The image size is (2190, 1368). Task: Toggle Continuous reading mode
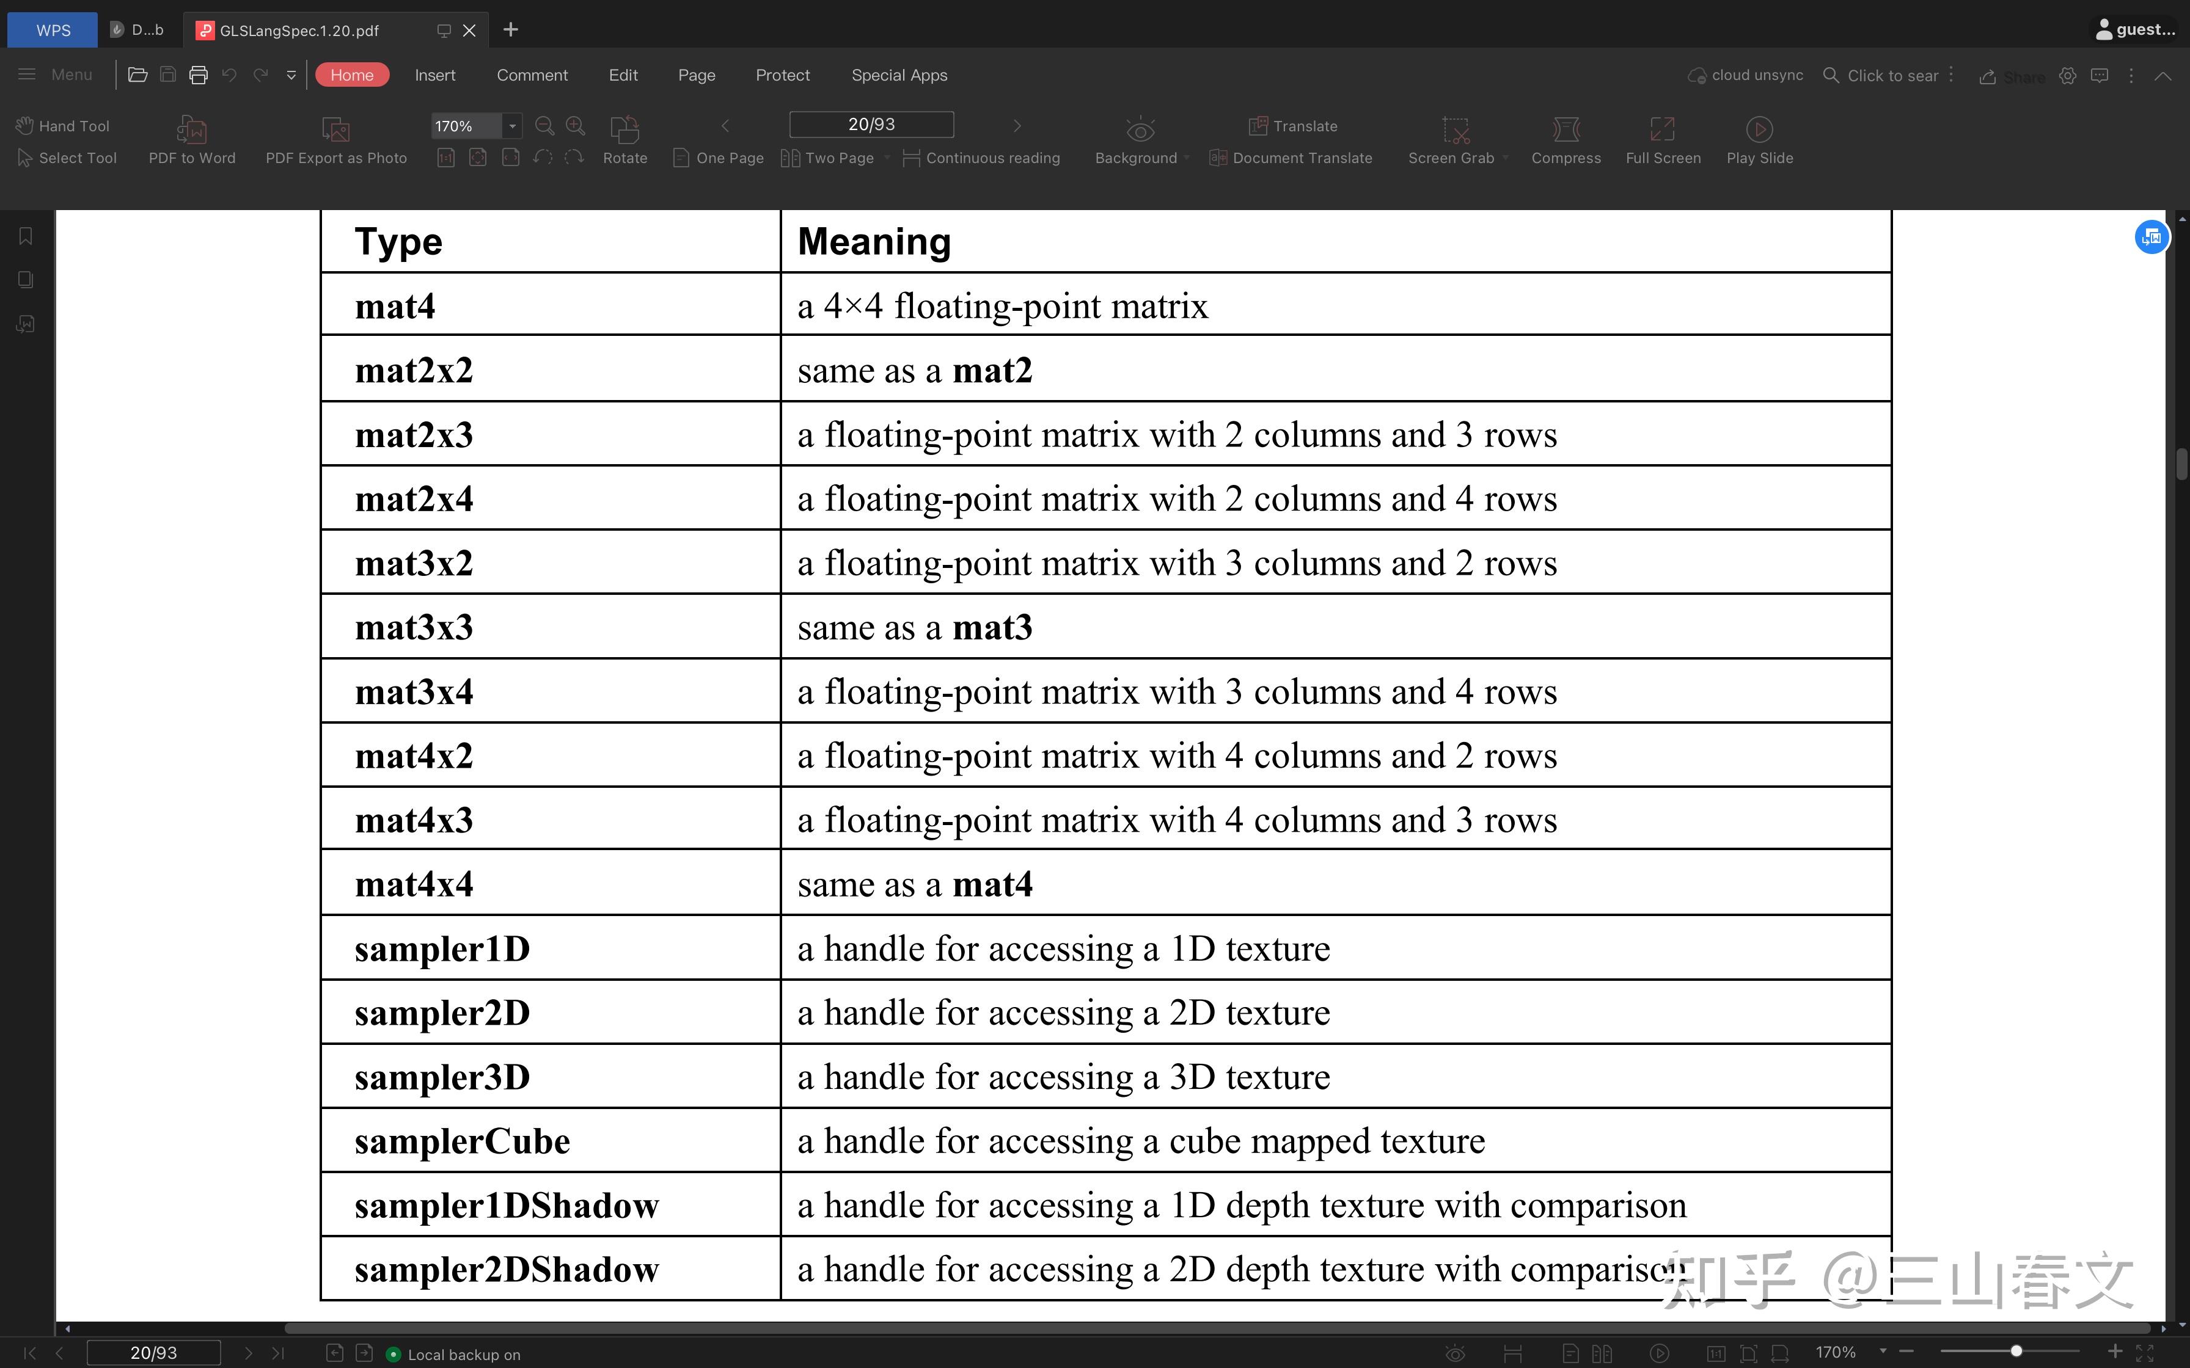(981, 158)
